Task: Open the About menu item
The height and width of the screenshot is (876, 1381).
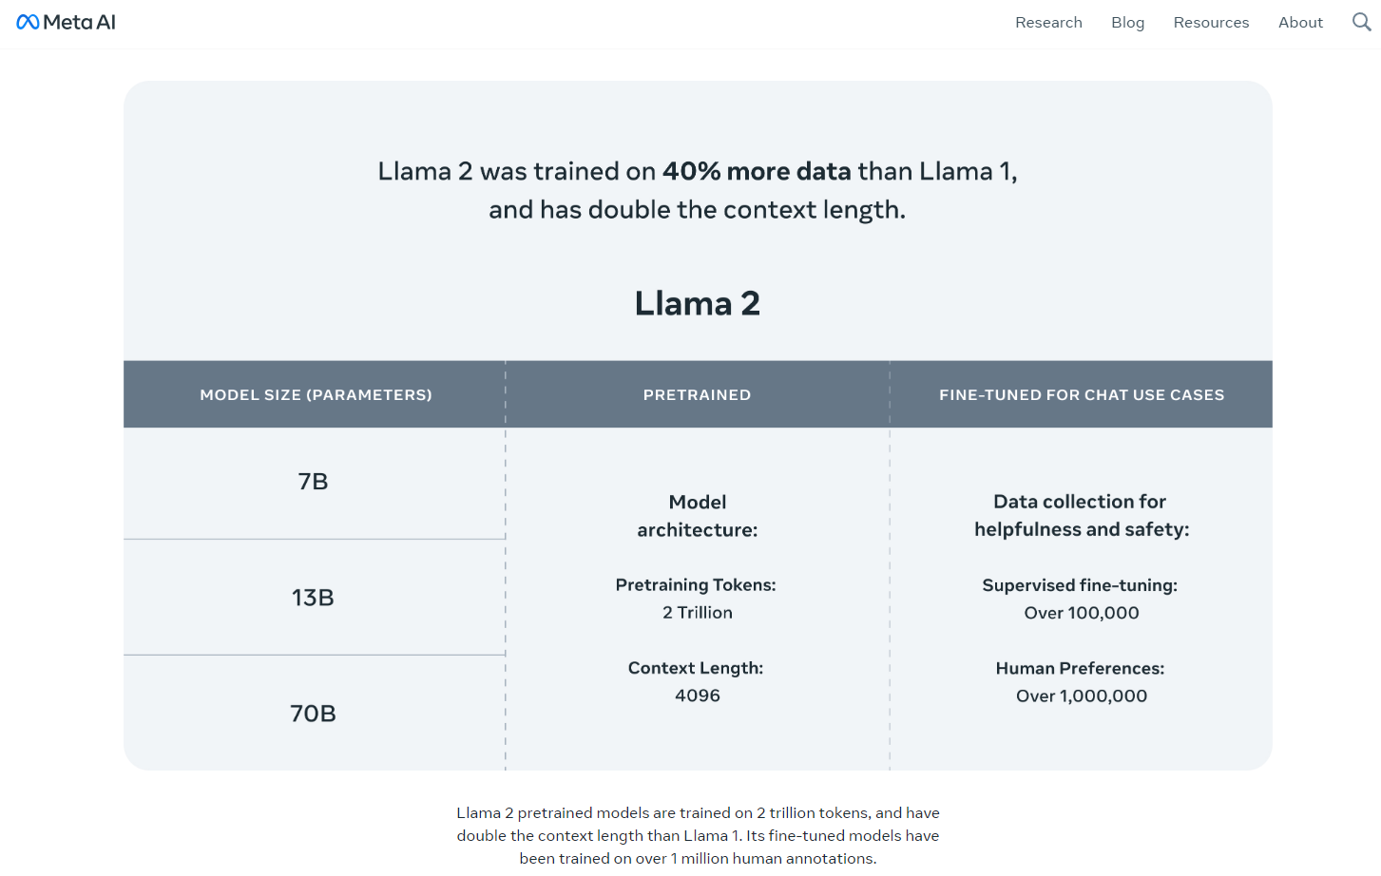Action: 1300,22
